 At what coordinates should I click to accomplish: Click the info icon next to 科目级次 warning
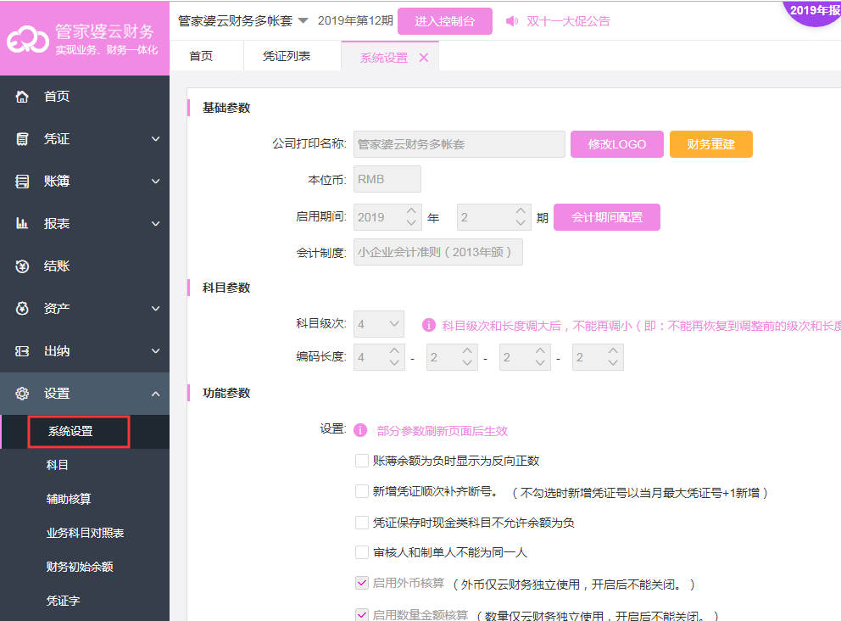point(428,325)
